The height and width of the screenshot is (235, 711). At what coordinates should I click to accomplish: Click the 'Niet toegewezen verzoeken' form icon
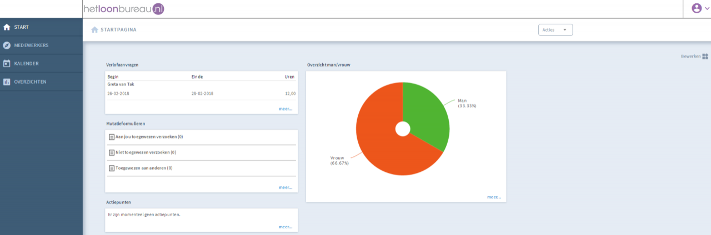[112, 152]
